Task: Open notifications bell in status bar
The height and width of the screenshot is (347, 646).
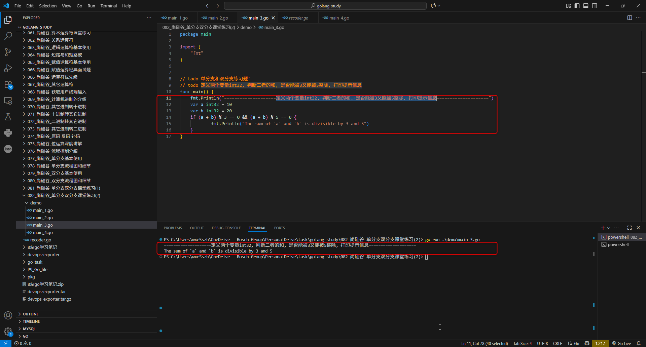Action: pos(639,343)
